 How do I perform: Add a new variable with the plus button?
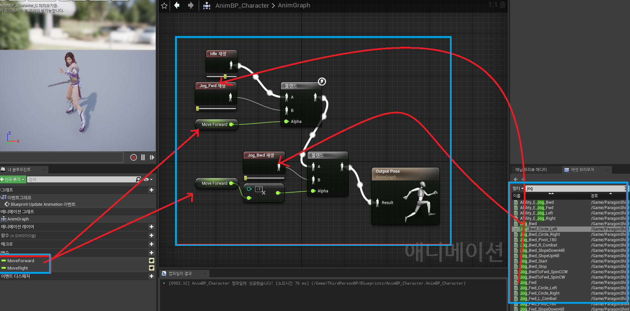coord(151,253)
